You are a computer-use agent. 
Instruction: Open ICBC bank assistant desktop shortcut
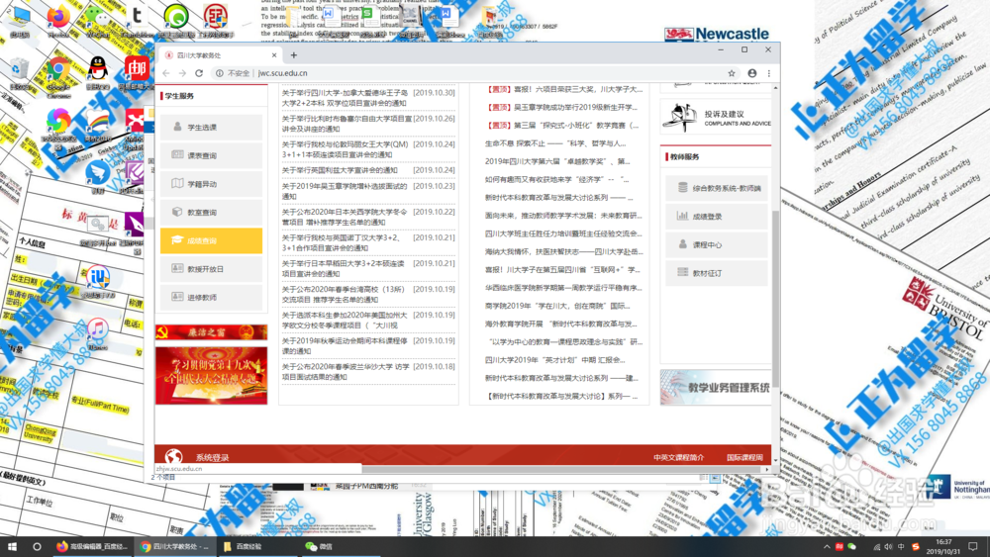coord(215,18)
